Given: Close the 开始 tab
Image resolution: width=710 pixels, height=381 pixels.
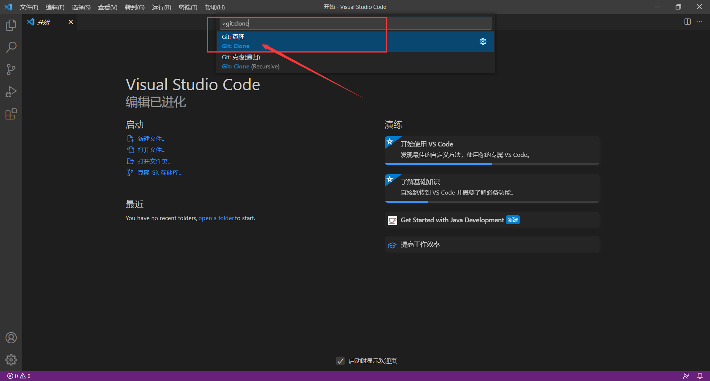Looking at the screenshot, I should (x=71, y=22).
